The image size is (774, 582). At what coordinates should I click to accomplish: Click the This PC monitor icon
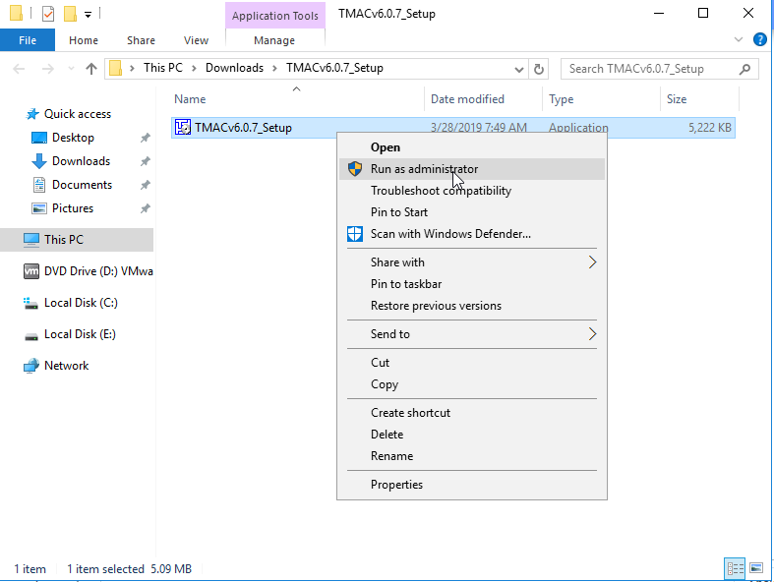(31, 240)
